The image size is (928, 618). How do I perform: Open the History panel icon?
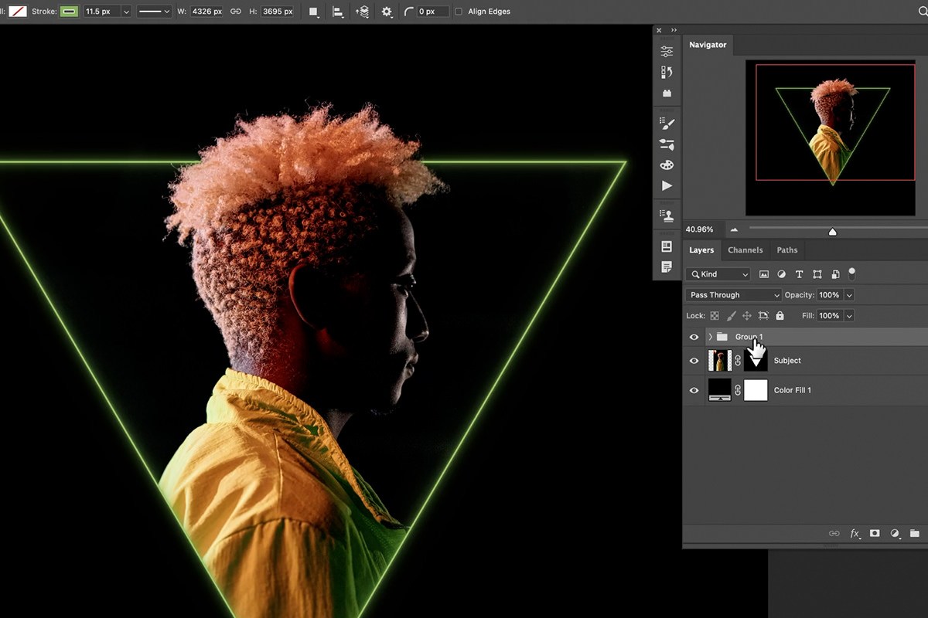click(x=667, y=72)
